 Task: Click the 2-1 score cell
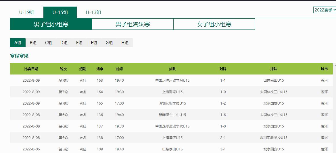point(223,138)
